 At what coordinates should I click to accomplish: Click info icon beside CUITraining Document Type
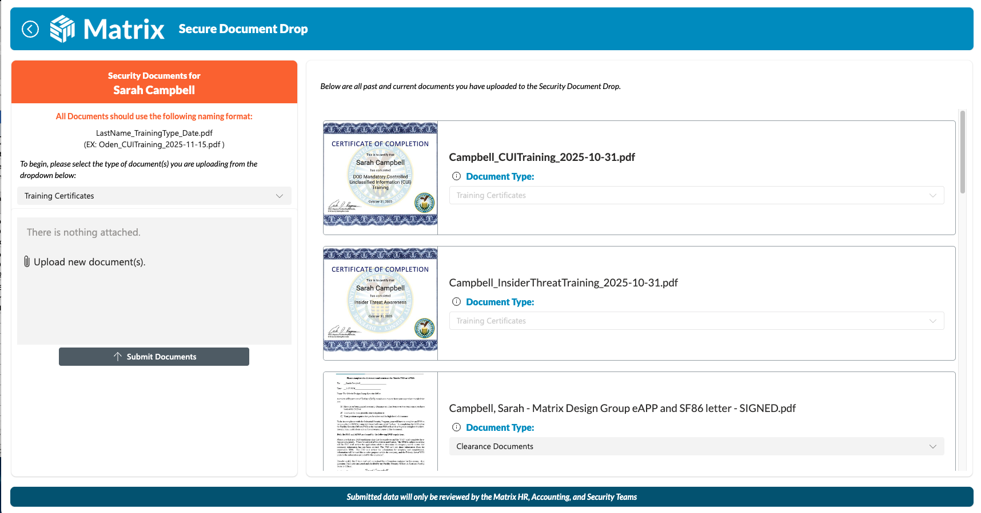[x=456, y=176]
